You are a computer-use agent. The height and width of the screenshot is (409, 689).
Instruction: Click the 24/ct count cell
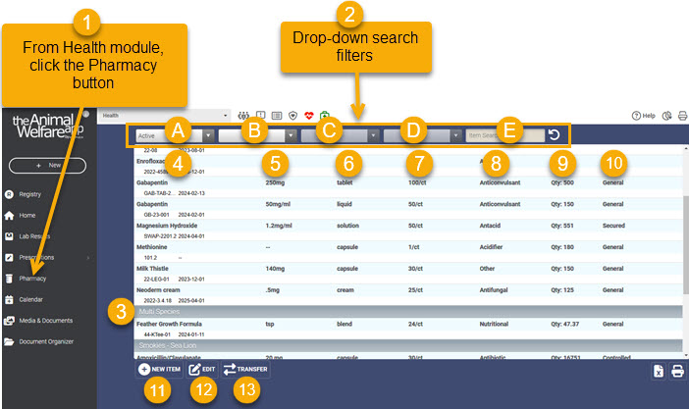coord(415,325)
